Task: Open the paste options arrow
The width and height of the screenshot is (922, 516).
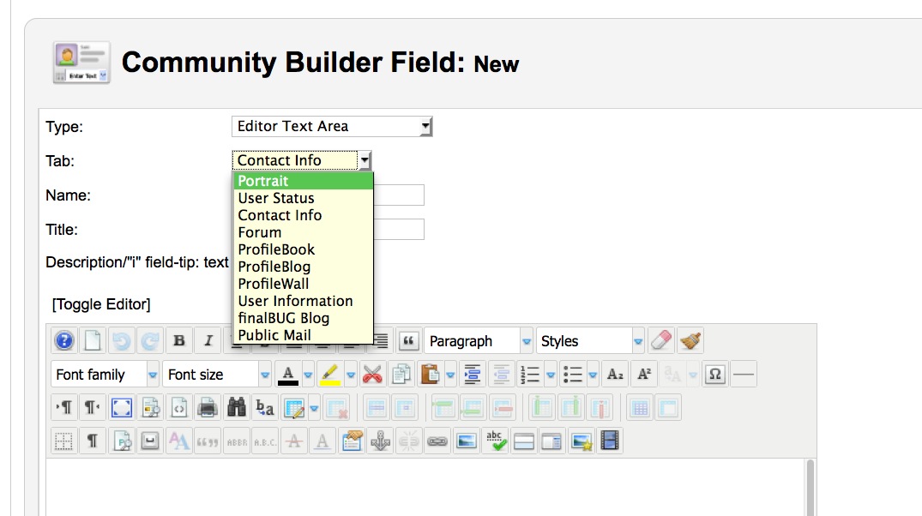Action: click(450, 375)
